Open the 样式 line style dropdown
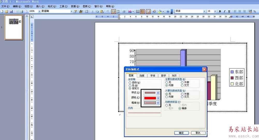Screen dimensions: 259x140 158,93
